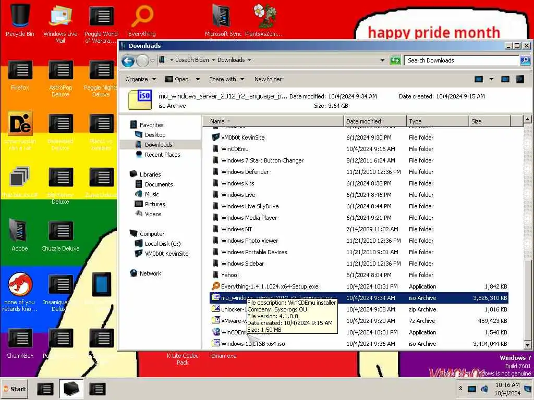Screen dimensions: 534x400
Task: Open Libraries in navigation pane
Action: pyautogui.click(x=145, y=174)
